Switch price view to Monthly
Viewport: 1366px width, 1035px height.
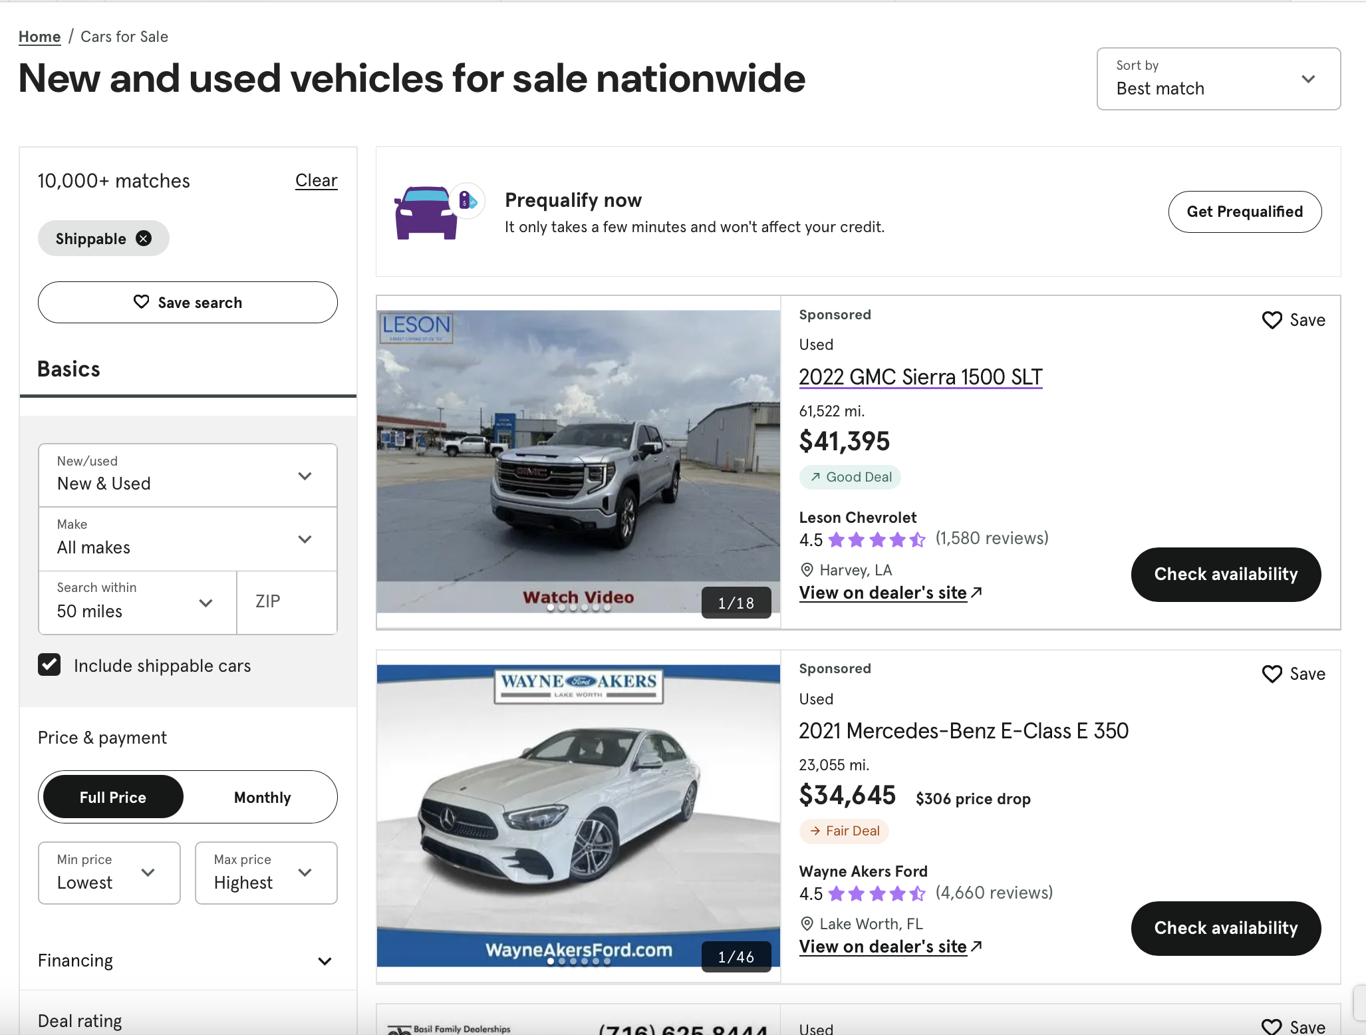click(262, 797)
